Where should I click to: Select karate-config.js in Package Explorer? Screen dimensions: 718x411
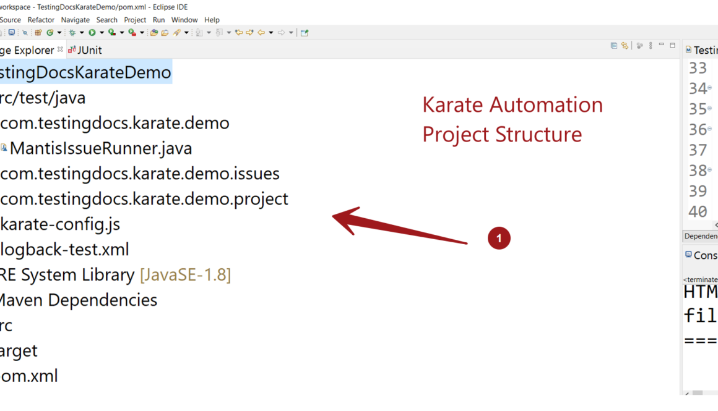point(59,224)
